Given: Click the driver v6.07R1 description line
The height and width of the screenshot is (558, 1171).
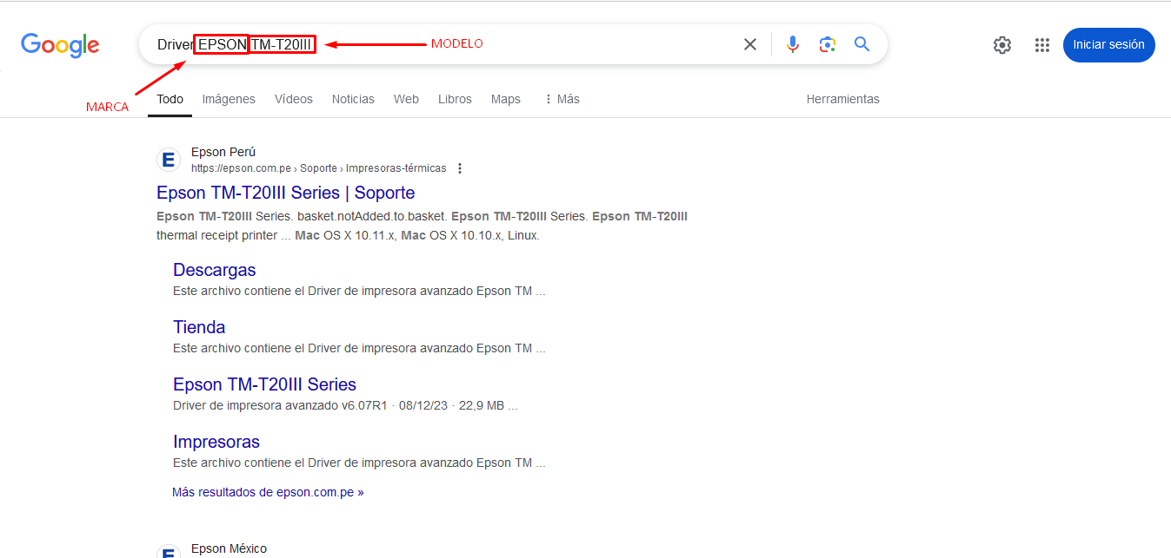Looking at the screenshot, I should (345, 405).
